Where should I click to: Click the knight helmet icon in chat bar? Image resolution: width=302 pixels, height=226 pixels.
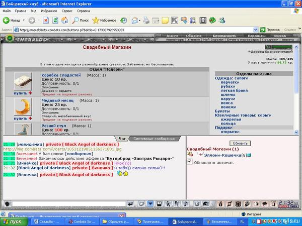click(205, 204)
